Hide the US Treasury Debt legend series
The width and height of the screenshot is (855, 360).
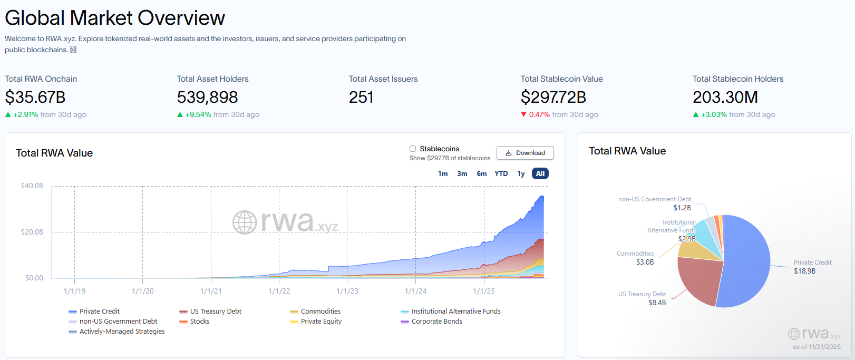click(215, 312)
